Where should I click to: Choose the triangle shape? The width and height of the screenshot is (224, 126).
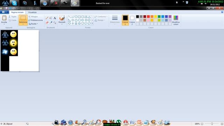(89, 17)
